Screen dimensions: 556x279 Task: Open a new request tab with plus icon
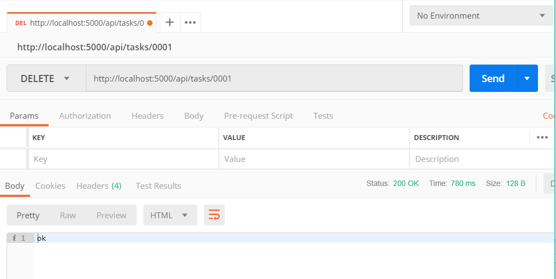tap(170, 22)
